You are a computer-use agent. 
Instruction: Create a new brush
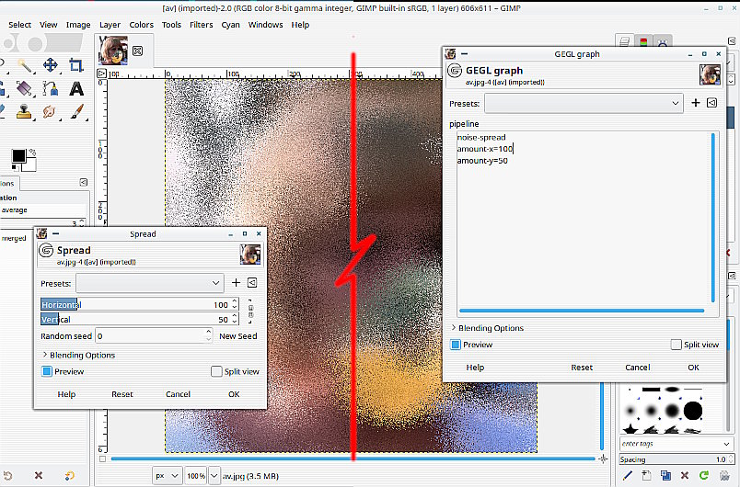646,475
